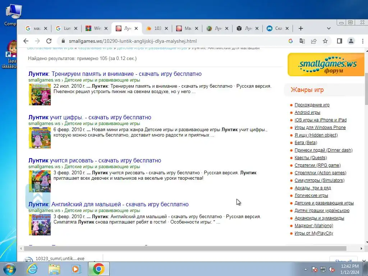Click thumbnail of 'Тренируем память и внимание' game
This screenshot has width=368, height=276.
40,95
